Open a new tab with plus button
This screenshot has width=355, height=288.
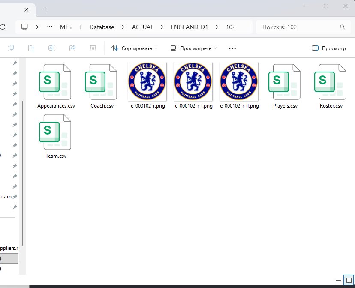pyautogui.click(x=45, y=10)
